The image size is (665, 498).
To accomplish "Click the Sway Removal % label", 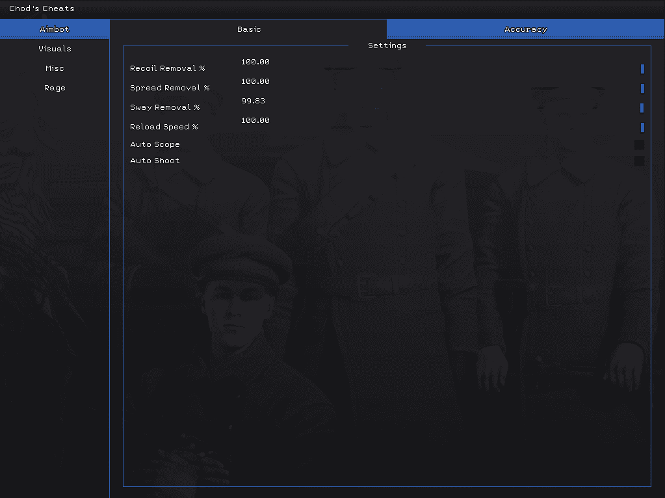I will 164,107.
